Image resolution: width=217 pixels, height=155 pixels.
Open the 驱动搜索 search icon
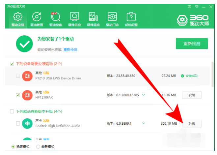point(55,19)
